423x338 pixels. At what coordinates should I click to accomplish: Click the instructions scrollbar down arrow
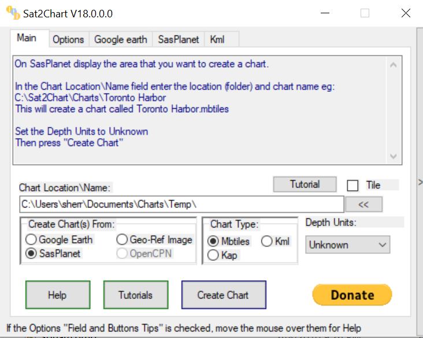pyautogui.click(x=394, y=156)
